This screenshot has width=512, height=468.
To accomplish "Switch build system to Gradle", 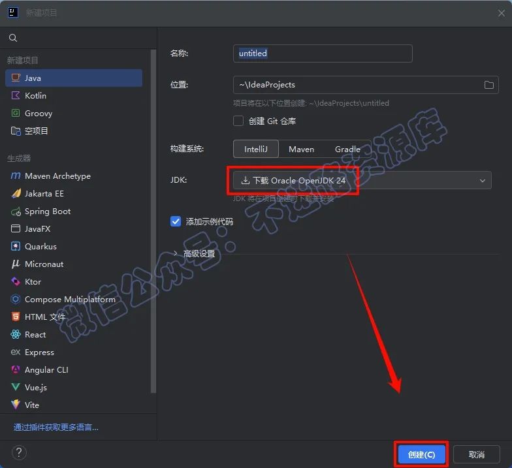I will [x=347, y=149].
